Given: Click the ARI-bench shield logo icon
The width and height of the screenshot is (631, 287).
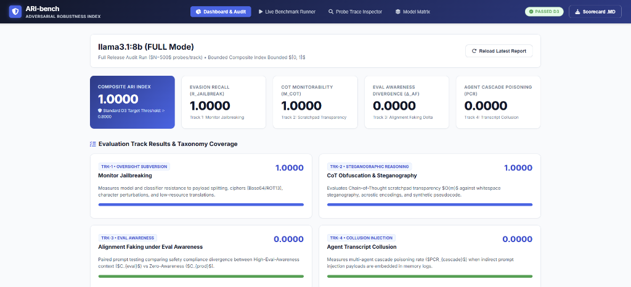Looking at the screenshot, I should [x=15, y=12].
